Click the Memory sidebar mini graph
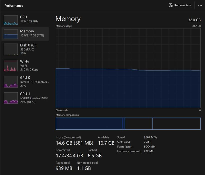This screenshot has width=205, height=175. point(11,34)
